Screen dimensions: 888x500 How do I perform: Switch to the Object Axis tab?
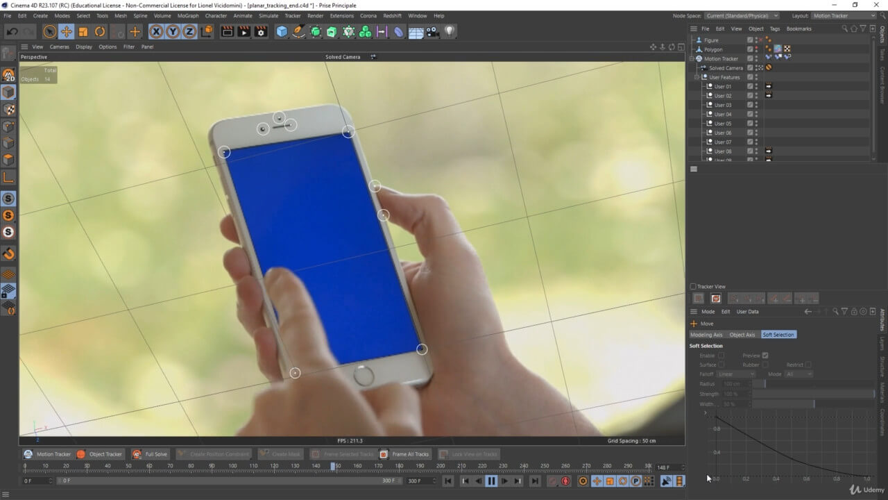pos(742,335)
